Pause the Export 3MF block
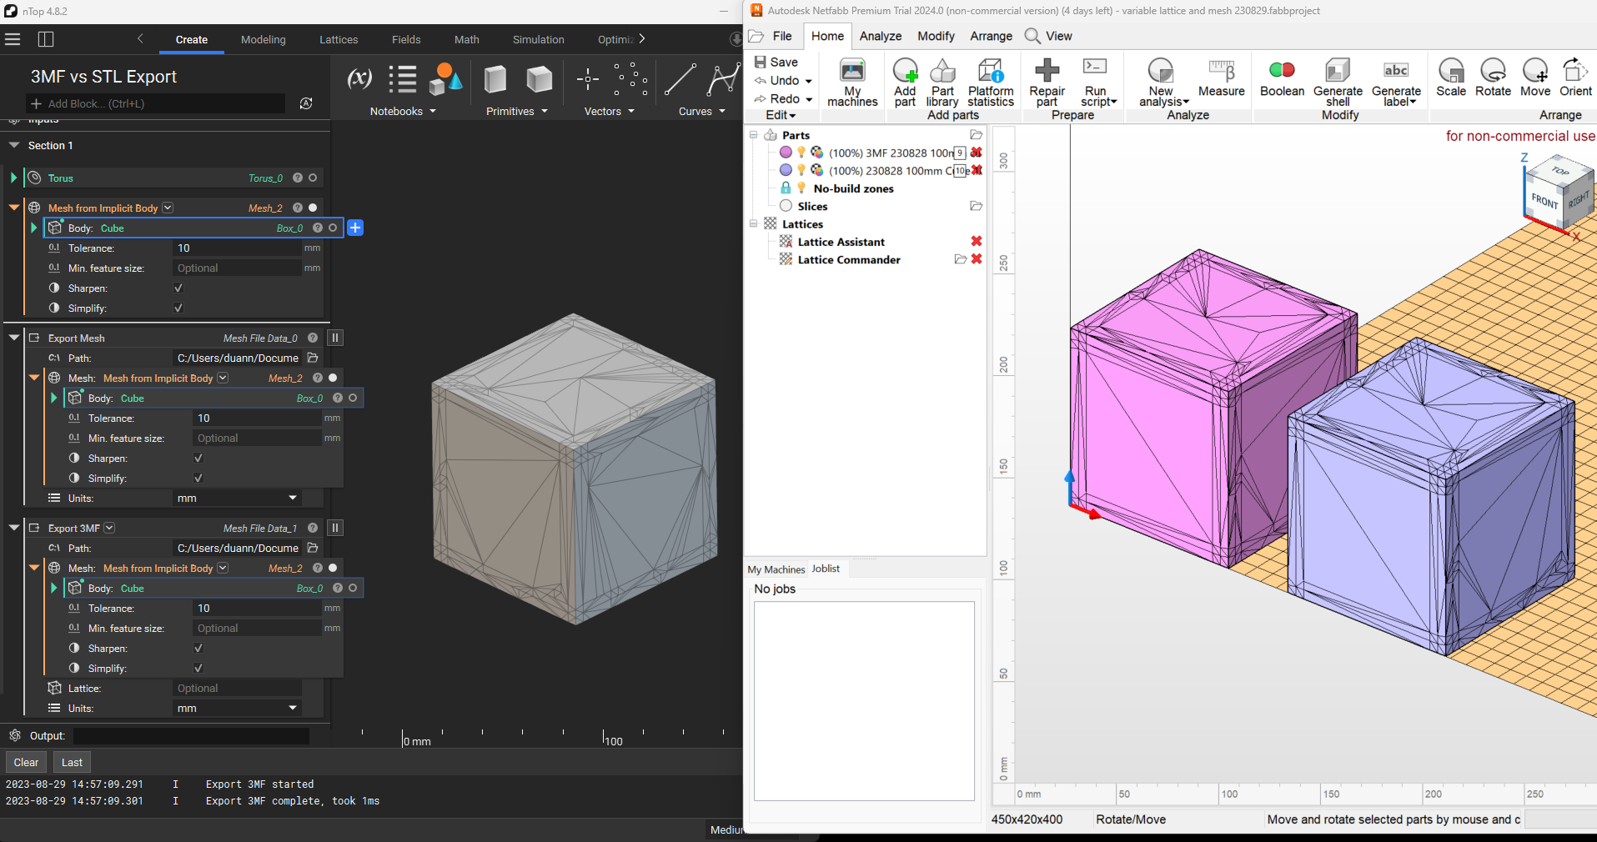 point(335,528)
